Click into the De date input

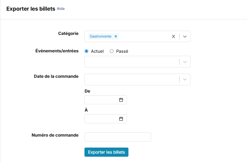click(x=101, y=100)
